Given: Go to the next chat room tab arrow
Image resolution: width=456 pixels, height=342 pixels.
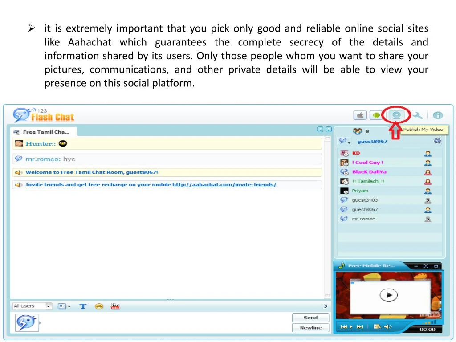Looking at the screenshot, I should [329, 130].
